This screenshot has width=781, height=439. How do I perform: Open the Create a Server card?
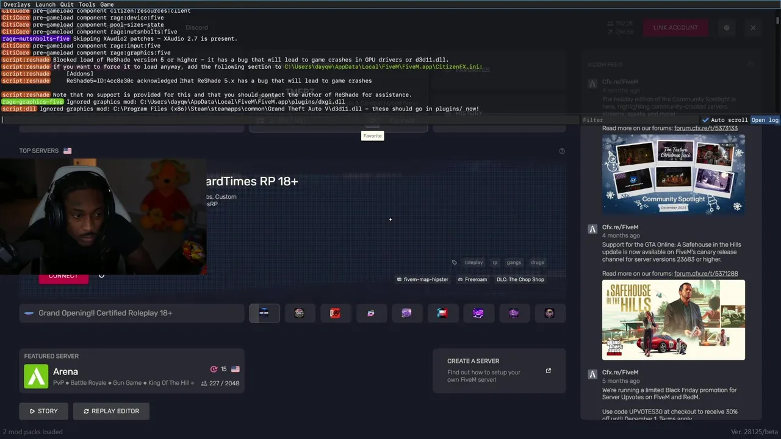click(499, 370)
